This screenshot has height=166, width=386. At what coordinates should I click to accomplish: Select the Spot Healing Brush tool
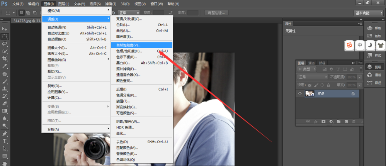[5, 74]
